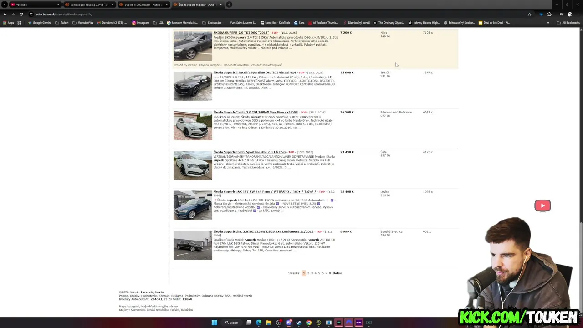Screen dimensions: 583x328
Task: Open the Lotto Bot - KickTools bookmark
Action: 276,22
